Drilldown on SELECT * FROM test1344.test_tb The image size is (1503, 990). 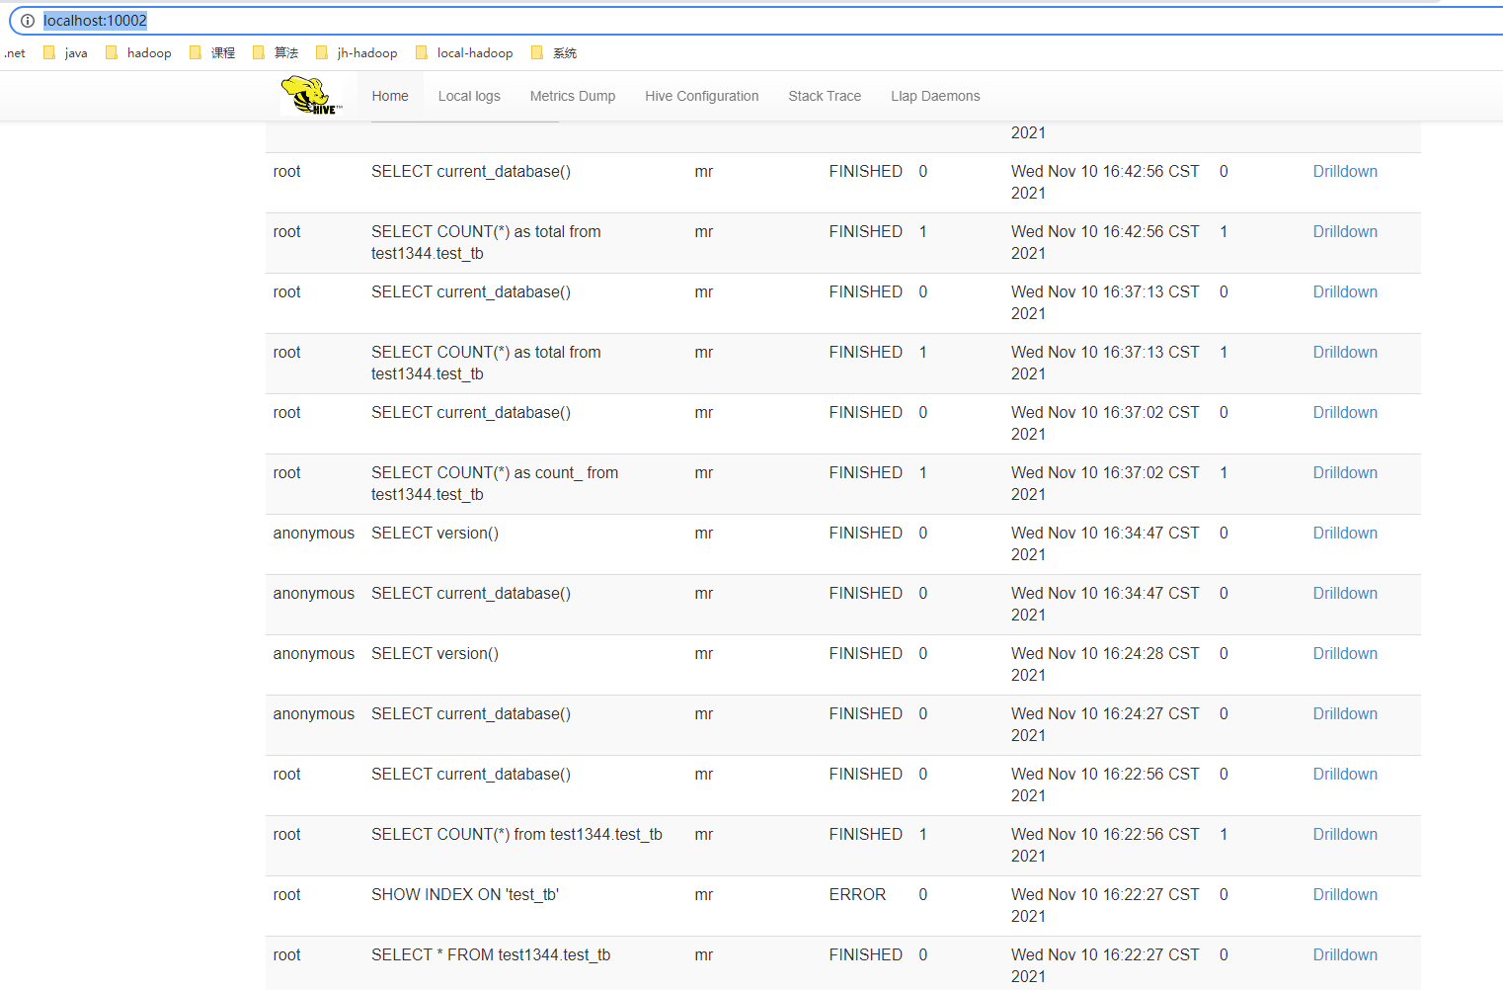1345,955
